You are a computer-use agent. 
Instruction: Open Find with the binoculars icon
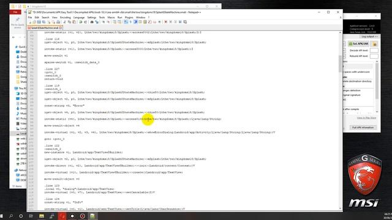(92, 22)
